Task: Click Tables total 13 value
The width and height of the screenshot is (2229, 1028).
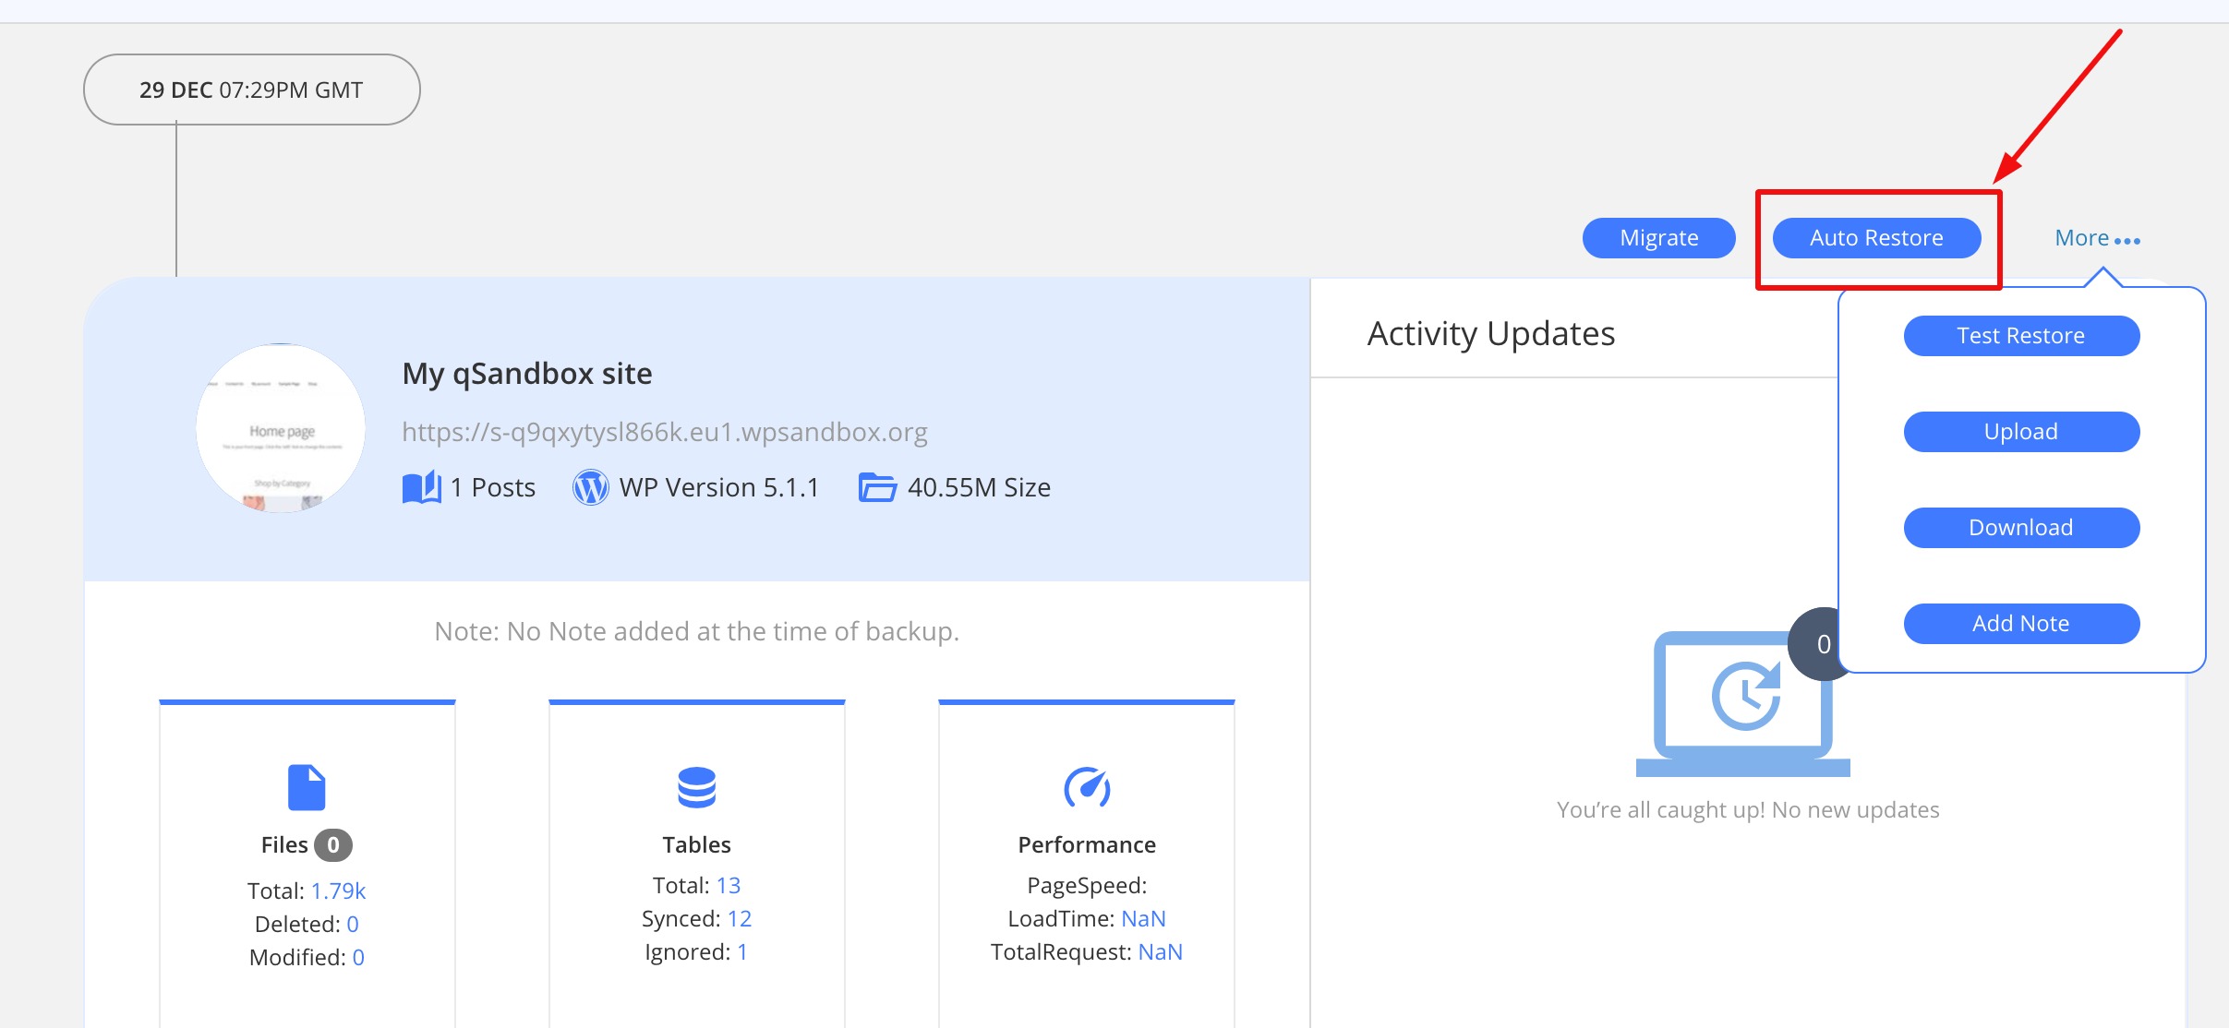Action: point(729,885)
